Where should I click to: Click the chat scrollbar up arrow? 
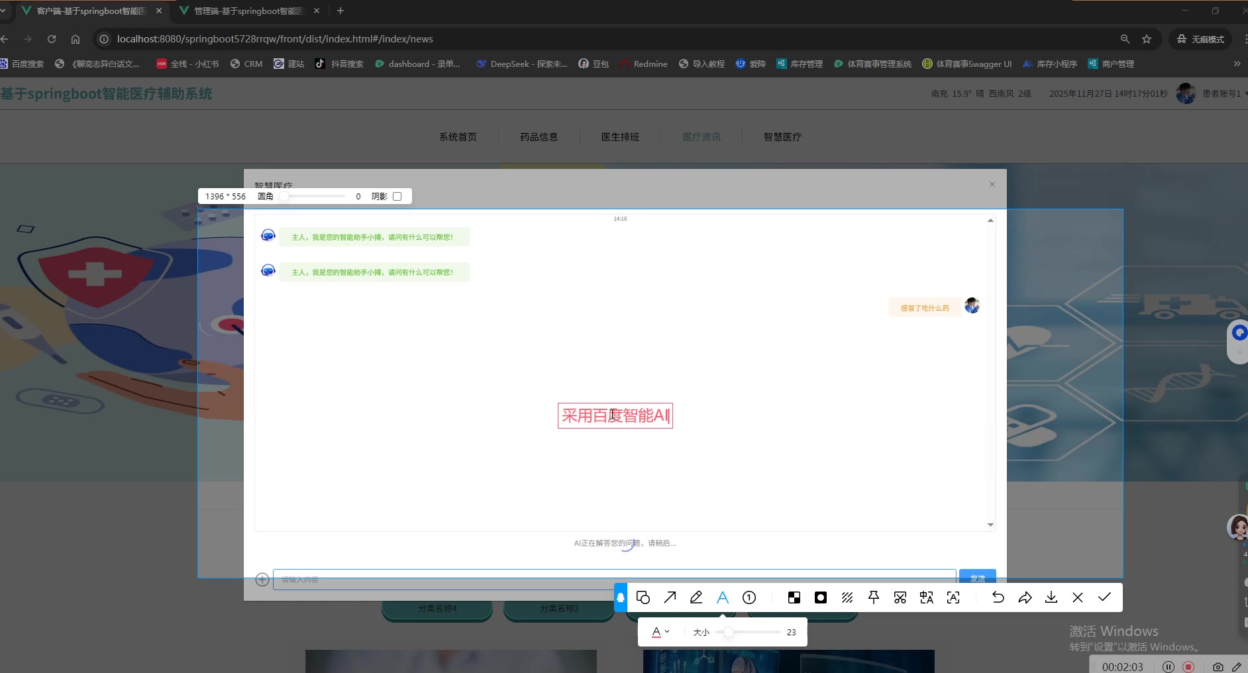pyautogui.click(x=990, y=220)
